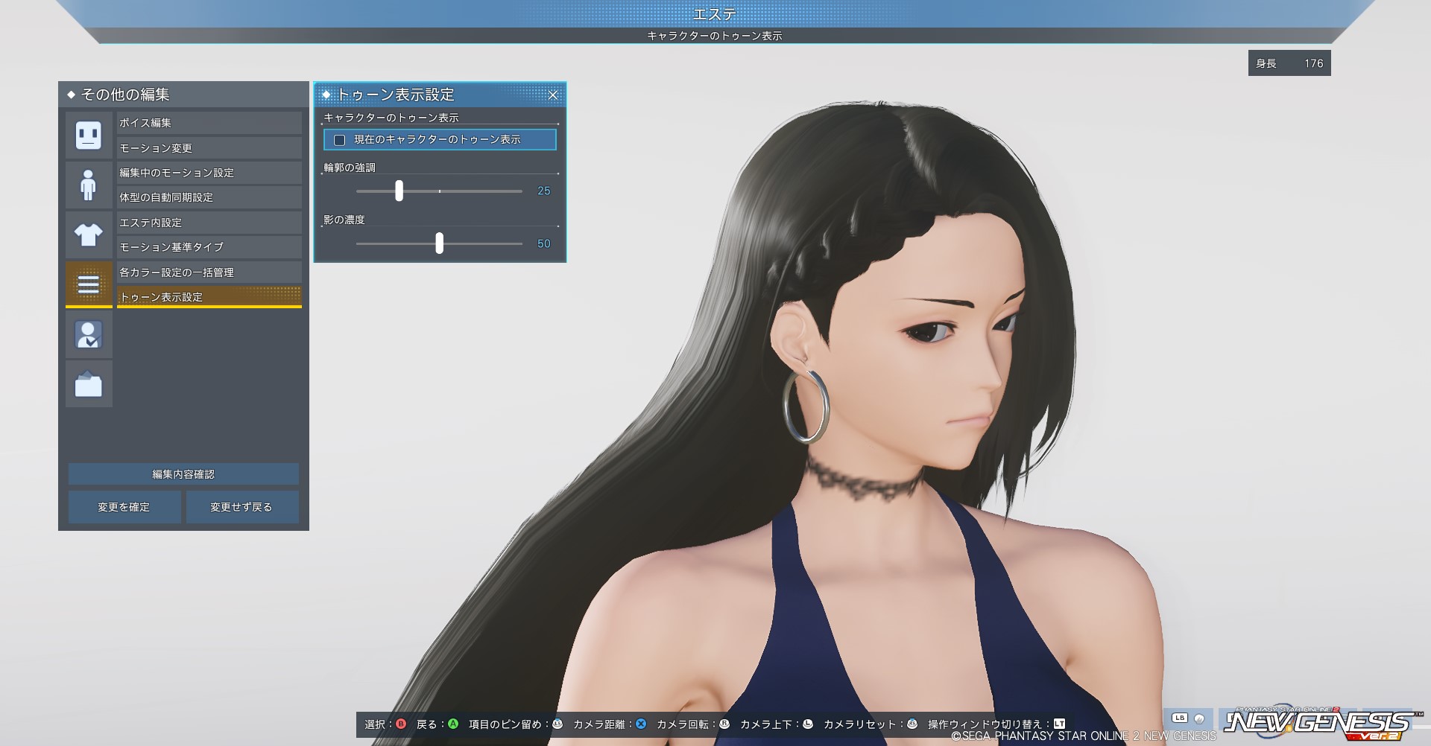Adjust the 影の濃度 slider handle

[439, 243]
